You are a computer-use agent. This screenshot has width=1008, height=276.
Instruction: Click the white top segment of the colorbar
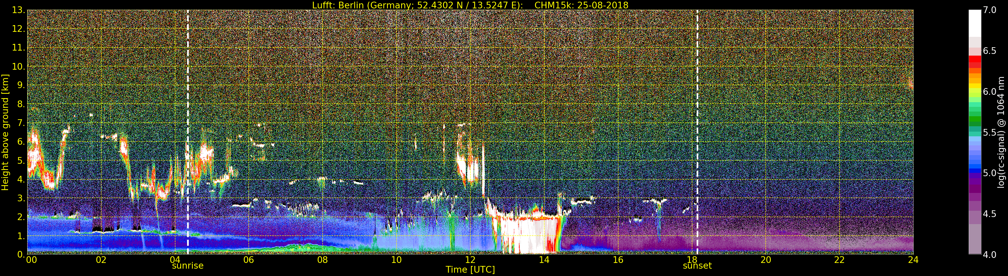coord(975,23)
